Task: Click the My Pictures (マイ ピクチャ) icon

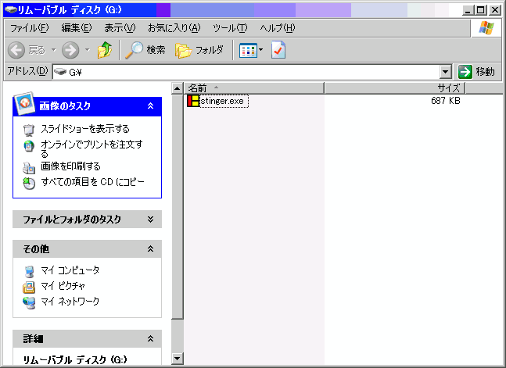Action: click(x=29, y=287)
